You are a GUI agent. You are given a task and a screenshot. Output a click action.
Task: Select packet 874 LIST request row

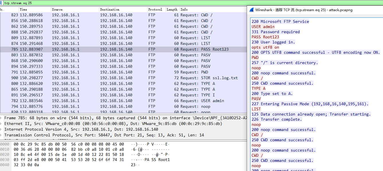point(123,43)
